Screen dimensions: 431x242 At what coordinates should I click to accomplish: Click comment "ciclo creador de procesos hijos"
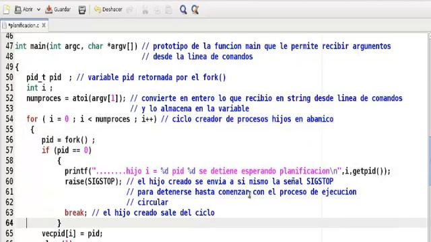232,119
